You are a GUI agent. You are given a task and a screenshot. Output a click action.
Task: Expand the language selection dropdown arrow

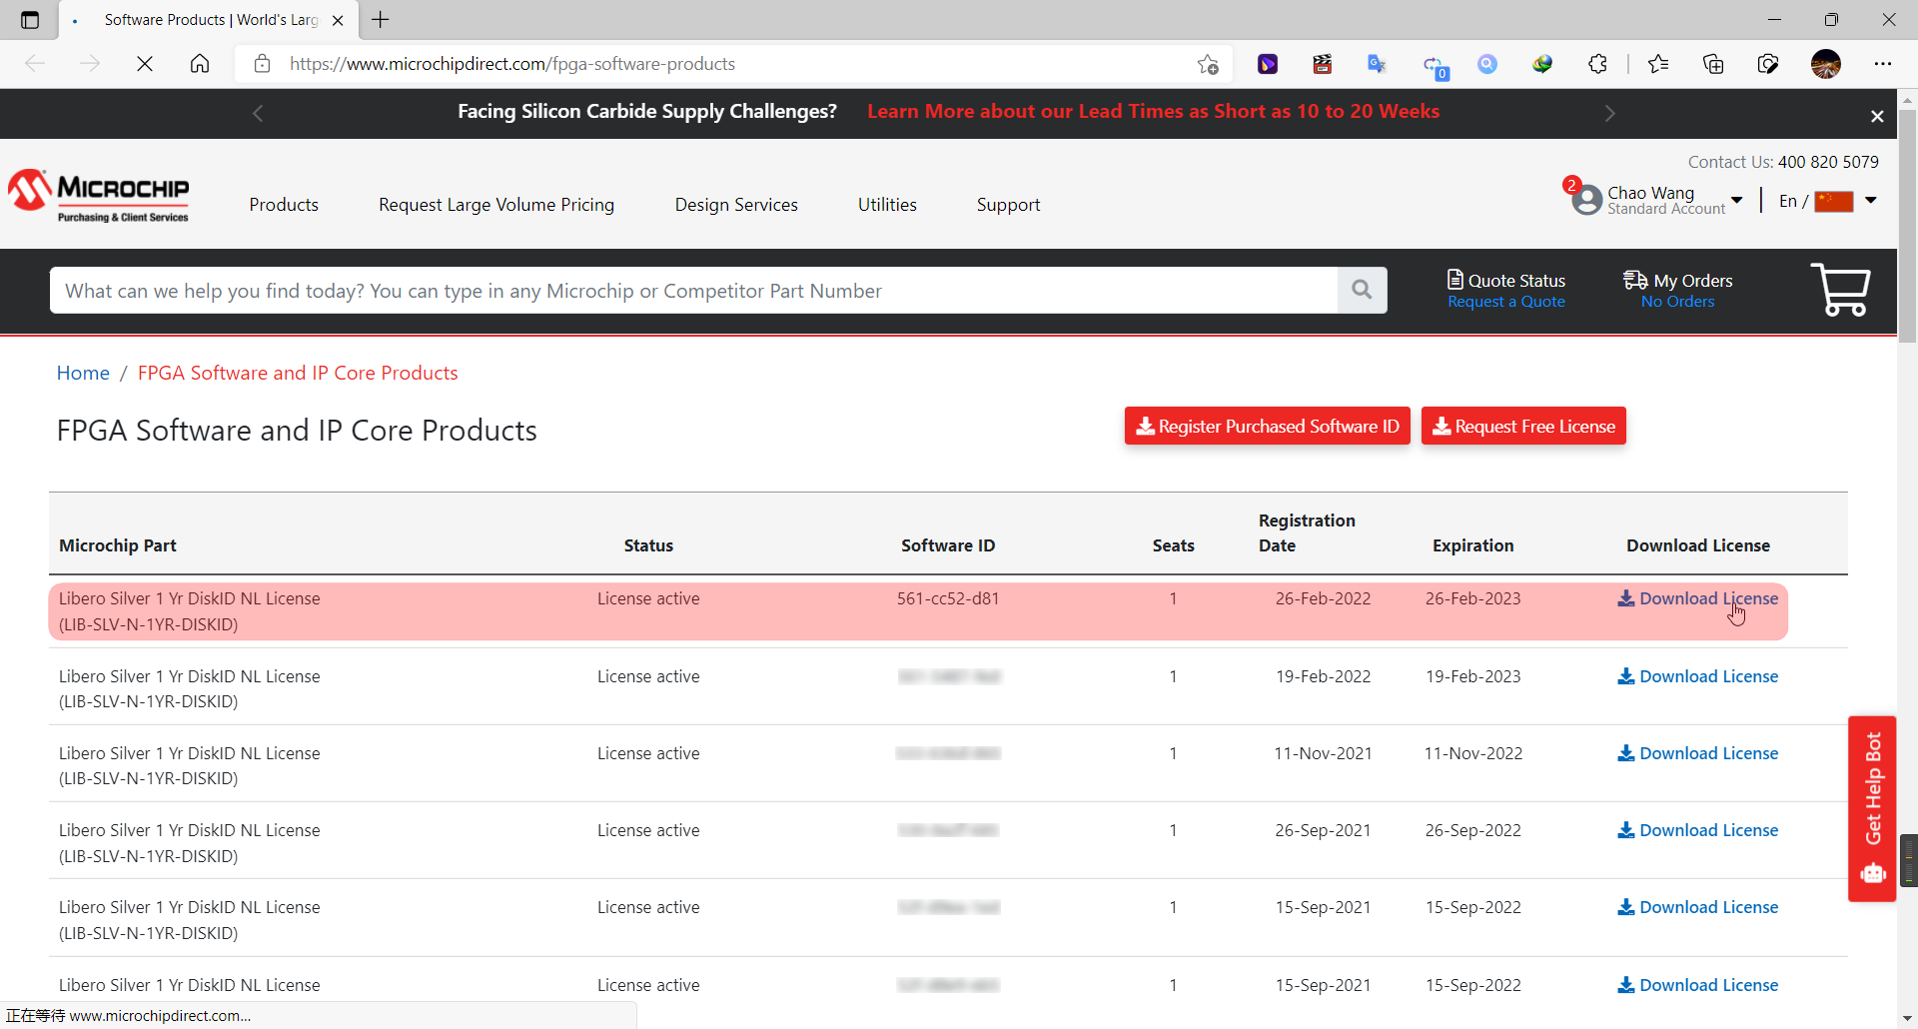tap(1871, 201)
